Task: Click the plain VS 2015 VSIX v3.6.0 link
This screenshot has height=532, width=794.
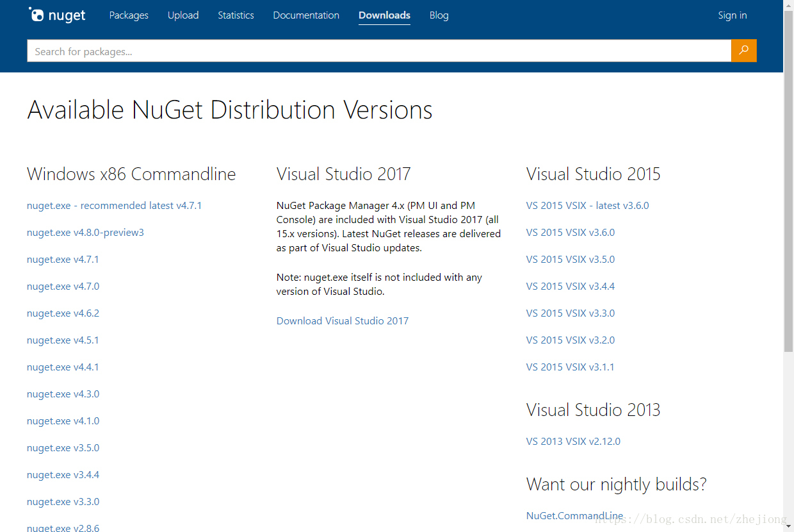Action: pos(571,233)
